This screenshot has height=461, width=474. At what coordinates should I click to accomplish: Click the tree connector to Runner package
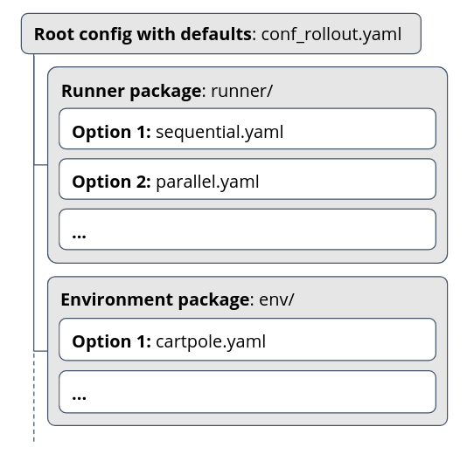click(40, 165)
